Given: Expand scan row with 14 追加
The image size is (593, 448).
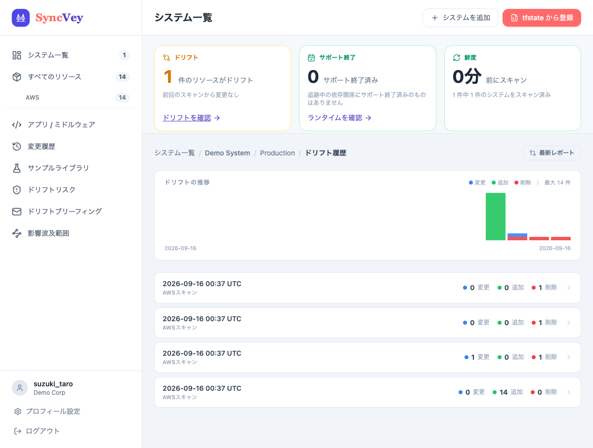Looking at the screenshot, I should tap(368, 392).
